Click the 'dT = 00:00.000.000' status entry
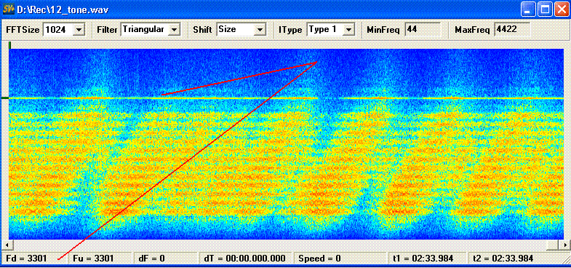Viewport: 571px width, 268px height. [x=245, y=259]
